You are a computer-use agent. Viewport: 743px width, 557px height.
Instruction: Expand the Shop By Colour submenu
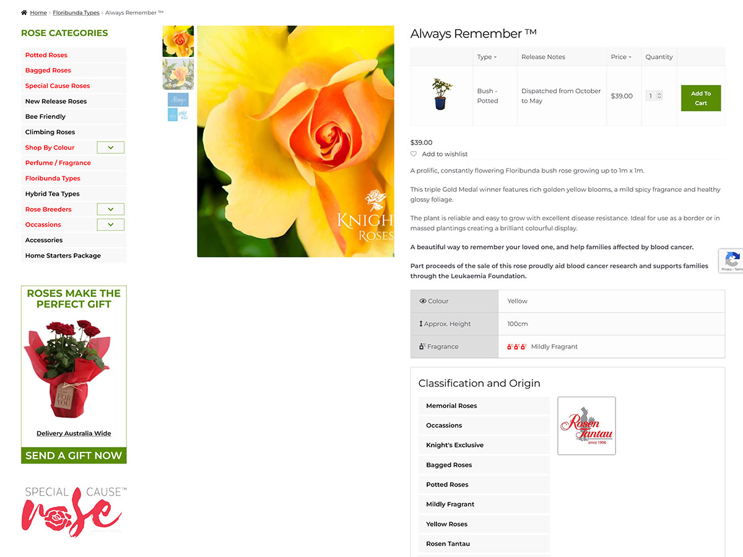pos(111,147)
